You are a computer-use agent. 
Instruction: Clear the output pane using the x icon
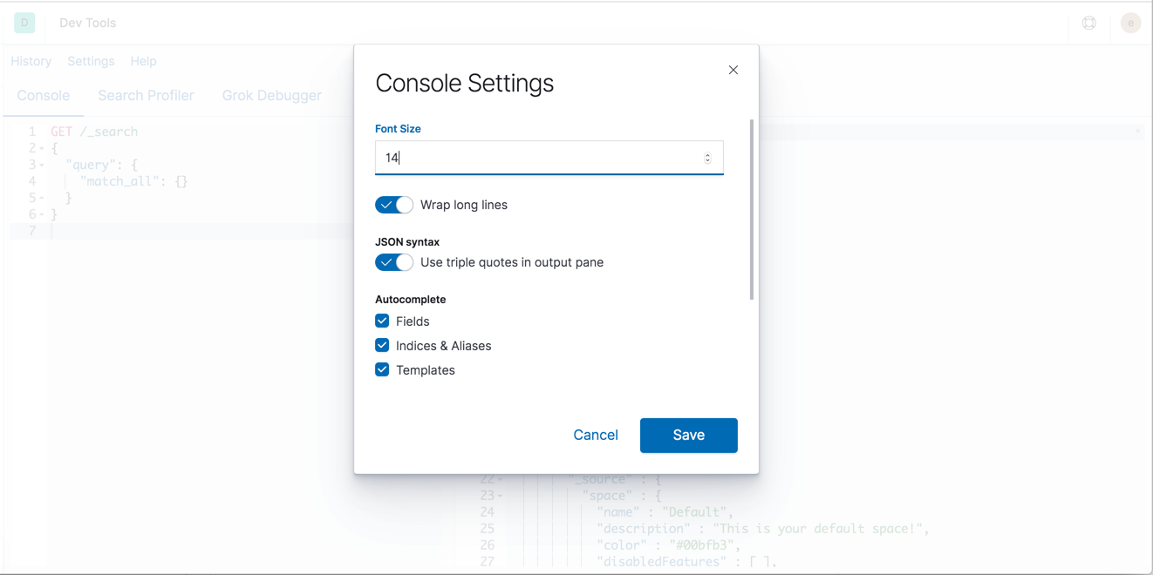click(x=1139, y=131)
